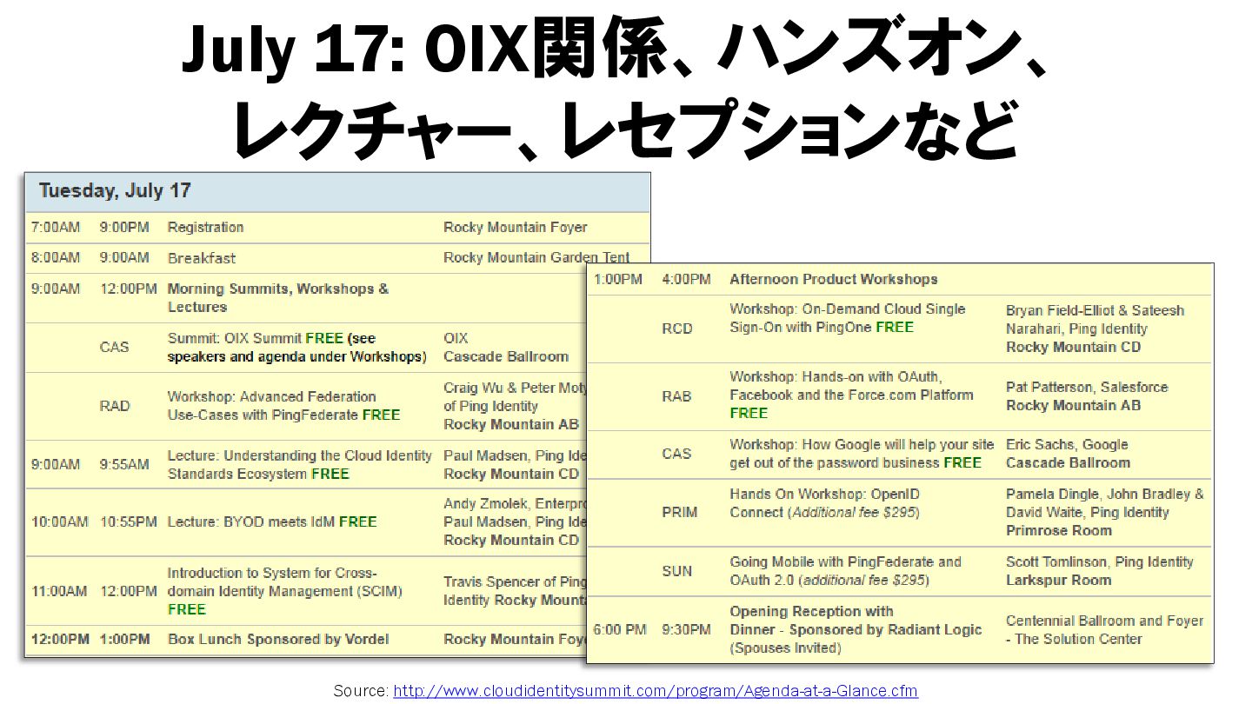Image resolution: width=1252 pixels, height=704 pixels.
Task: Click 'Lecture: Understanding the Cloud Identity Standards Ecosystem'
Action: (299, 465)
